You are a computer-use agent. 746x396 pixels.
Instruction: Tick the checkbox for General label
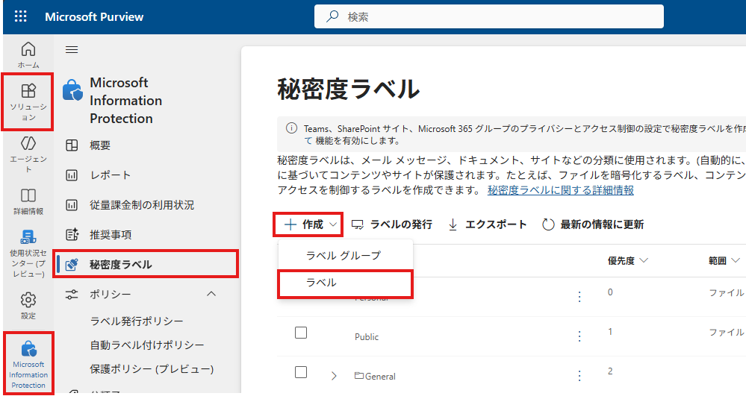[x=301, y=371]
